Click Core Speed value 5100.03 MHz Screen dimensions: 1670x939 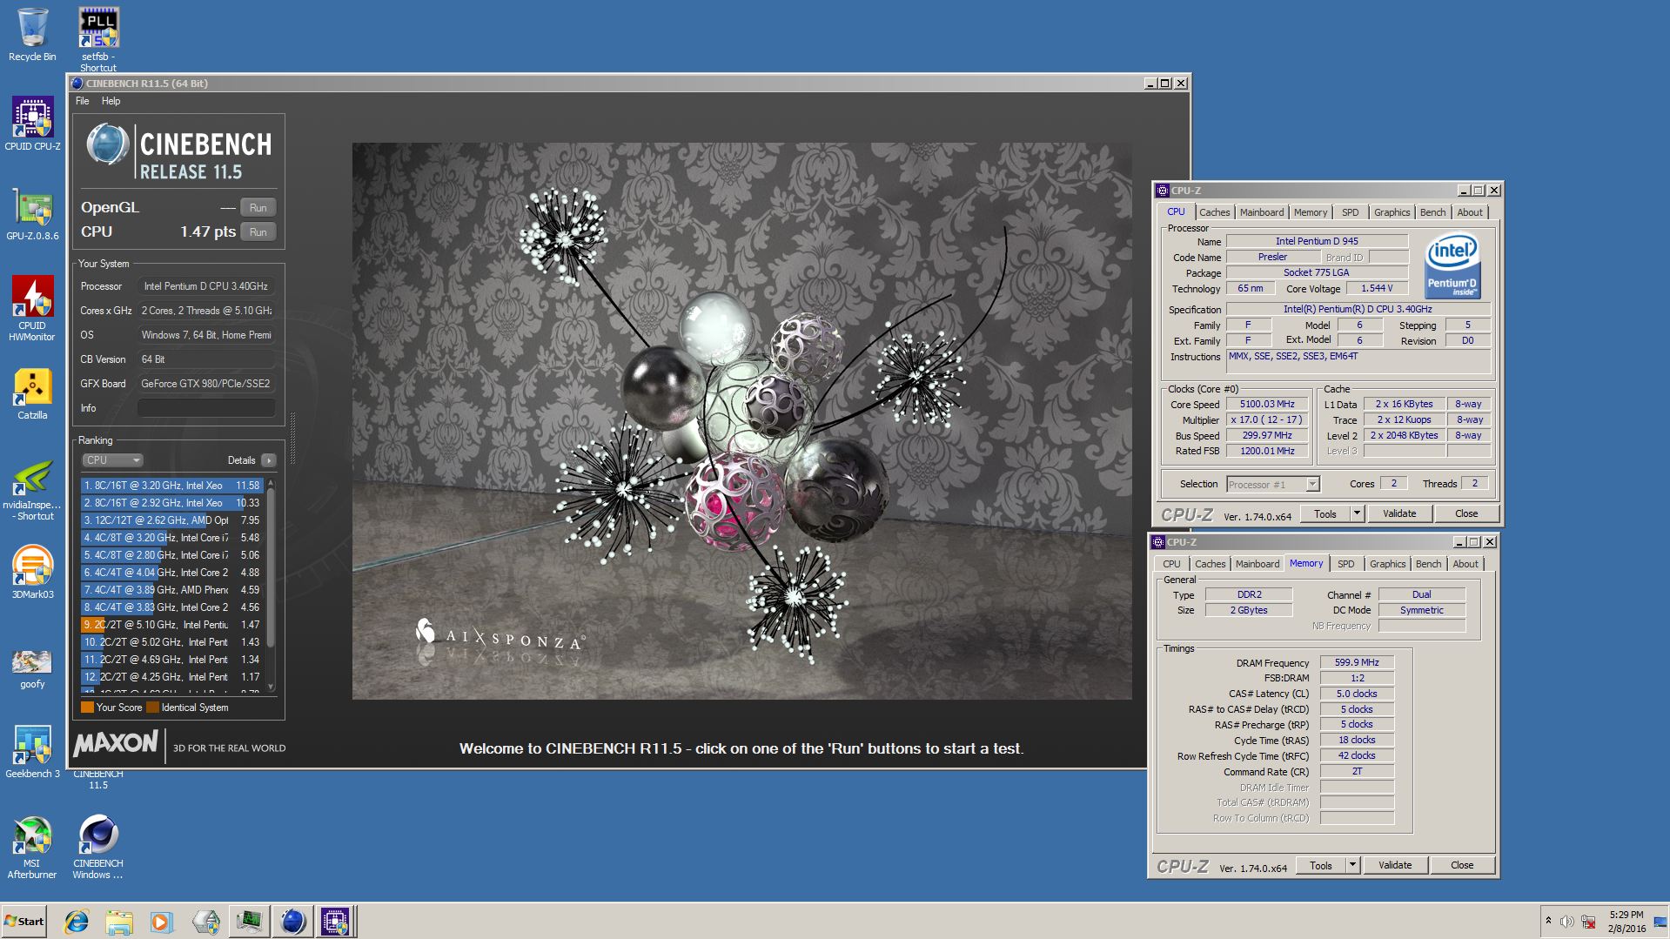(x=1266, y=405)
